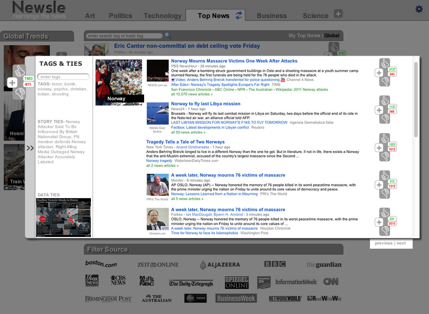Filter by the ReadWriteWeb logo
The image size is (429, 314).
tap(324, 299)
